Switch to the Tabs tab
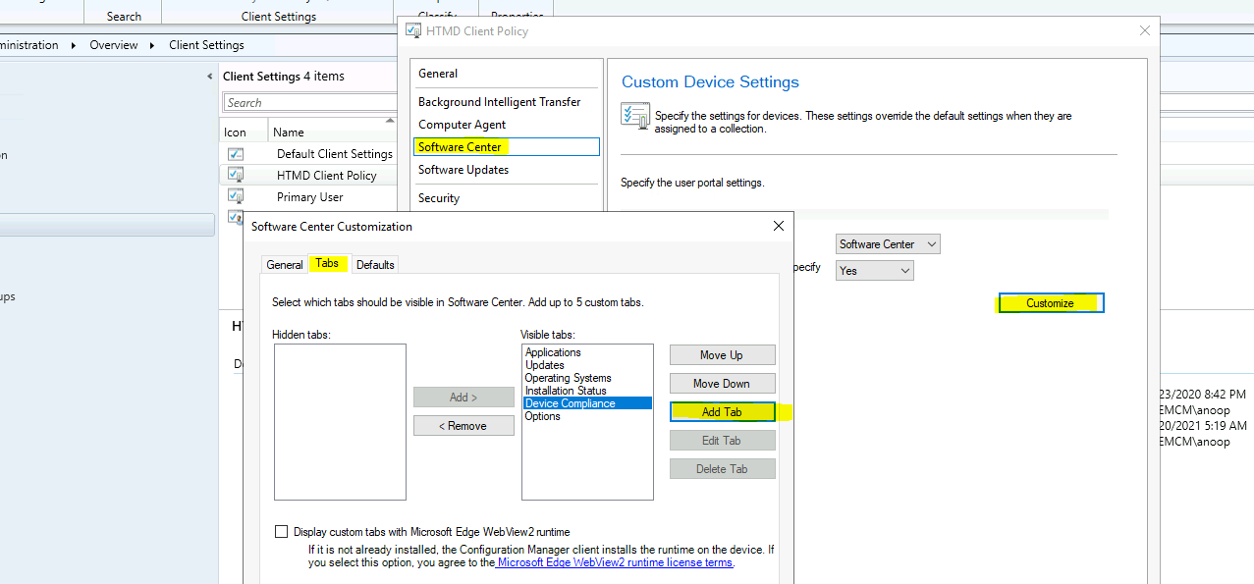 click(328, 263)
